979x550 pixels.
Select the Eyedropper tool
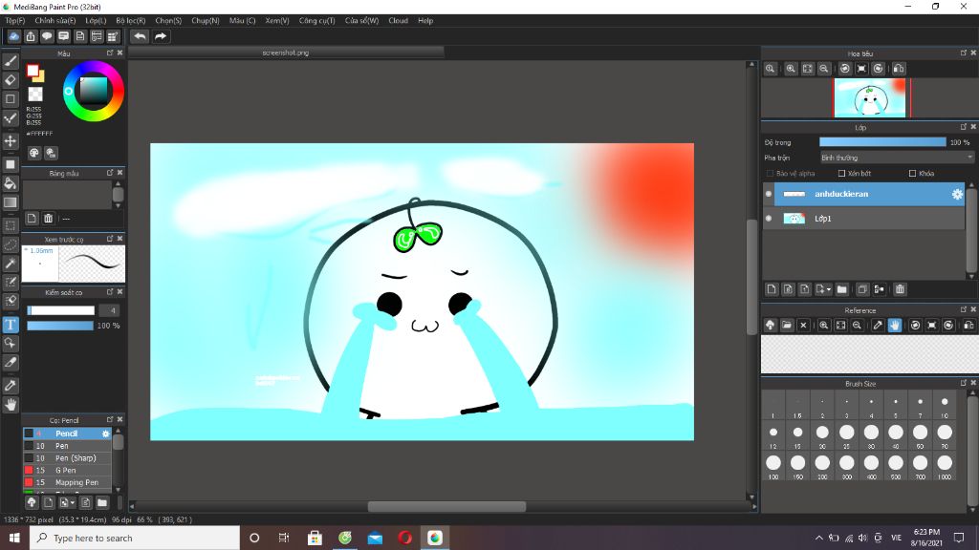pos(10,386)
